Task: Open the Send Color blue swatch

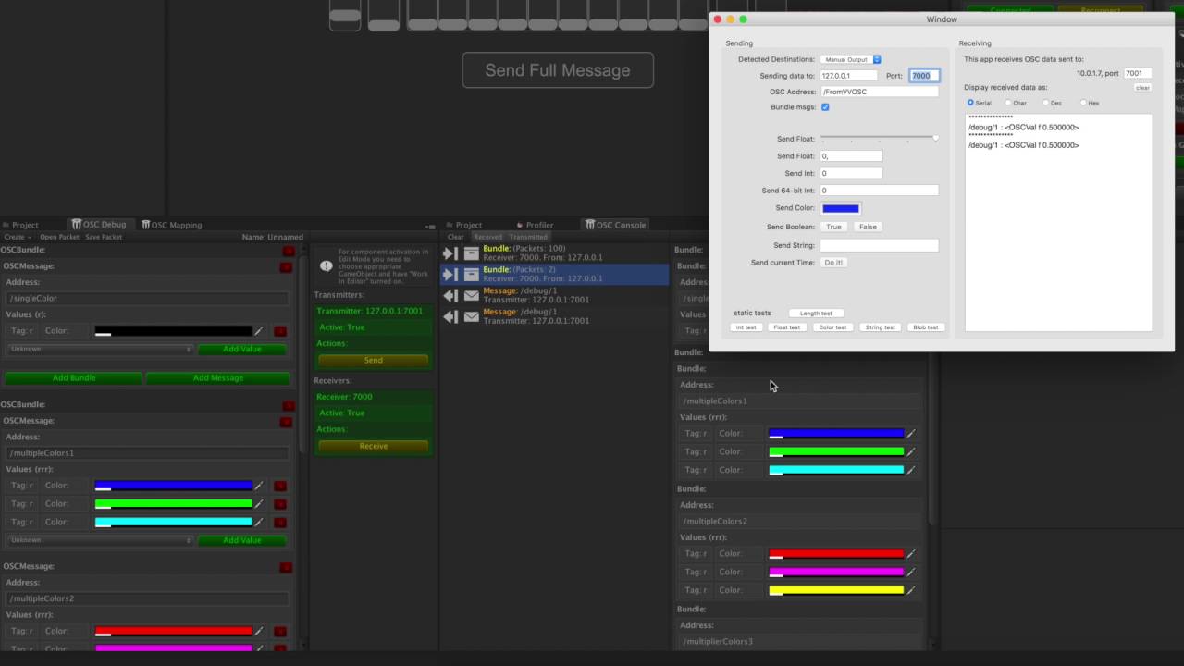Action: coord(841,208)
